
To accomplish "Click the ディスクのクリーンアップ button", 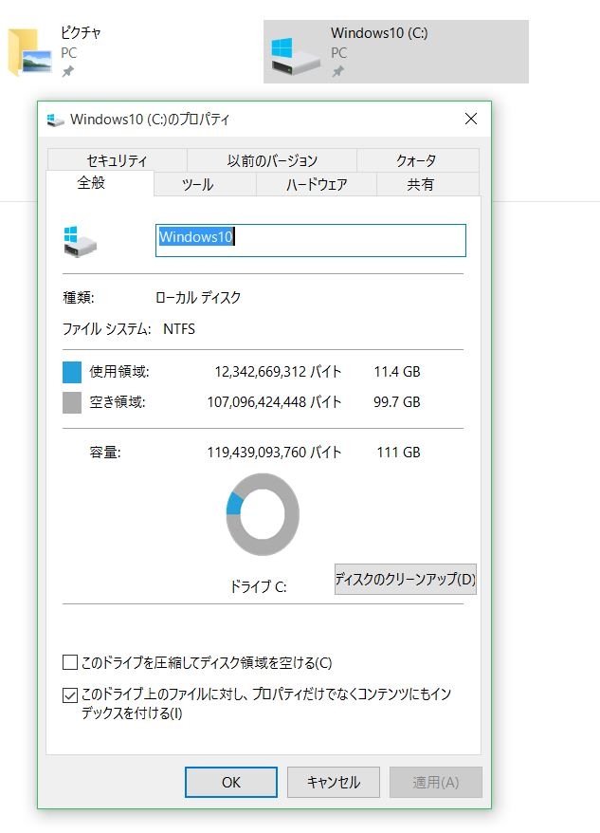I will click(405, 579).
